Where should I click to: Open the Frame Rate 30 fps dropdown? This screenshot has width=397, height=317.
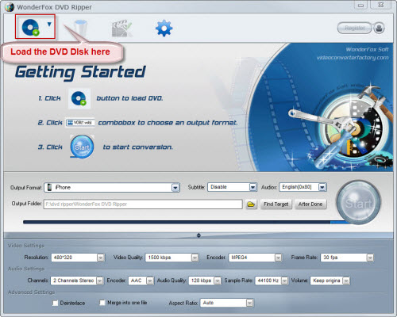click(x=347, y=258)
